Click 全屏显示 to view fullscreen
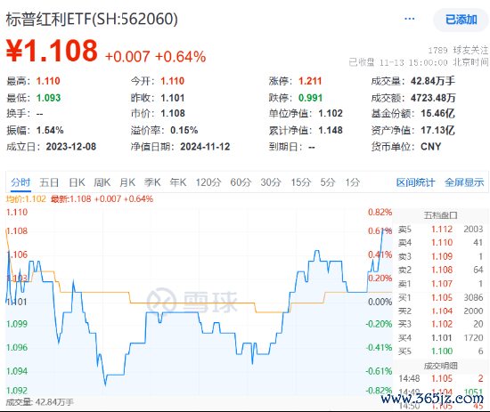490x412 pixels. point(464,182)
